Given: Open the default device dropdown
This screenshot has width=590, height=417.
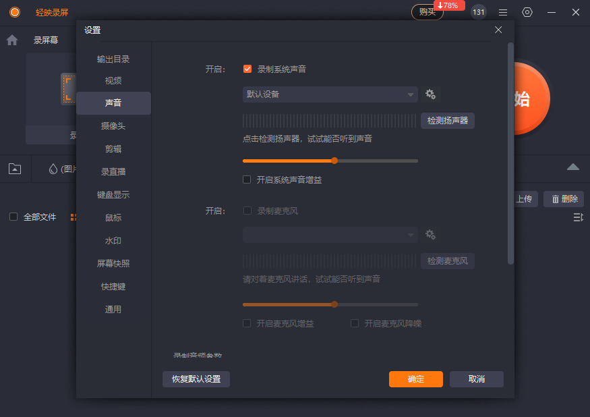Looking at the screenshot, I should 330,94.
